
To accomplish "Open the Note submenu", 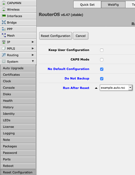I will [x=18, y=140].
